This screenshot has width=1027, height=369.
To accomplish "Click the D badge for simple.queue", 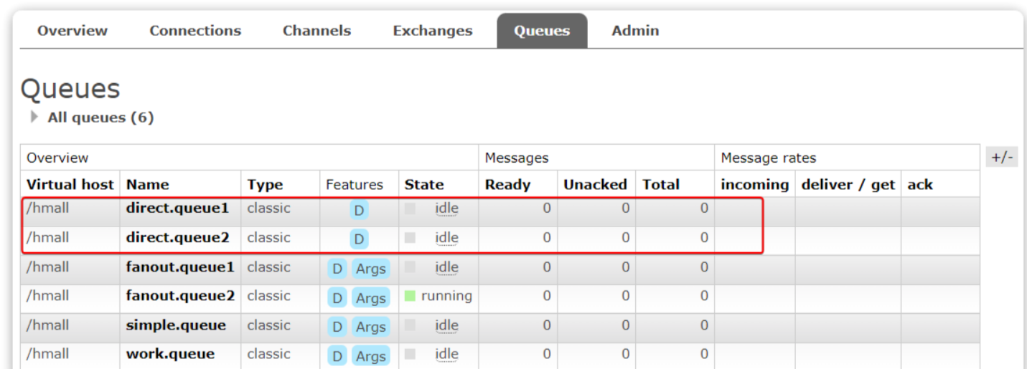I will tap(337, 327).
